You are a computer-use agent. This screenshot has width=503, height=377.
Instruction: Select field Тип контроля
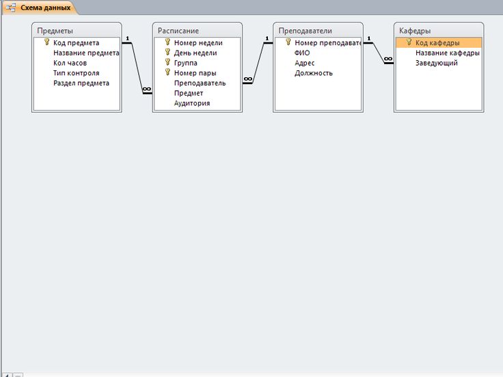click(x=77, y=73)
